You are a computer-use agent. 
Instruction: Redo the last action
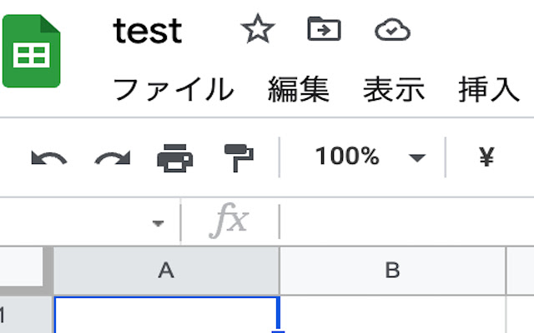coord(113,158)
